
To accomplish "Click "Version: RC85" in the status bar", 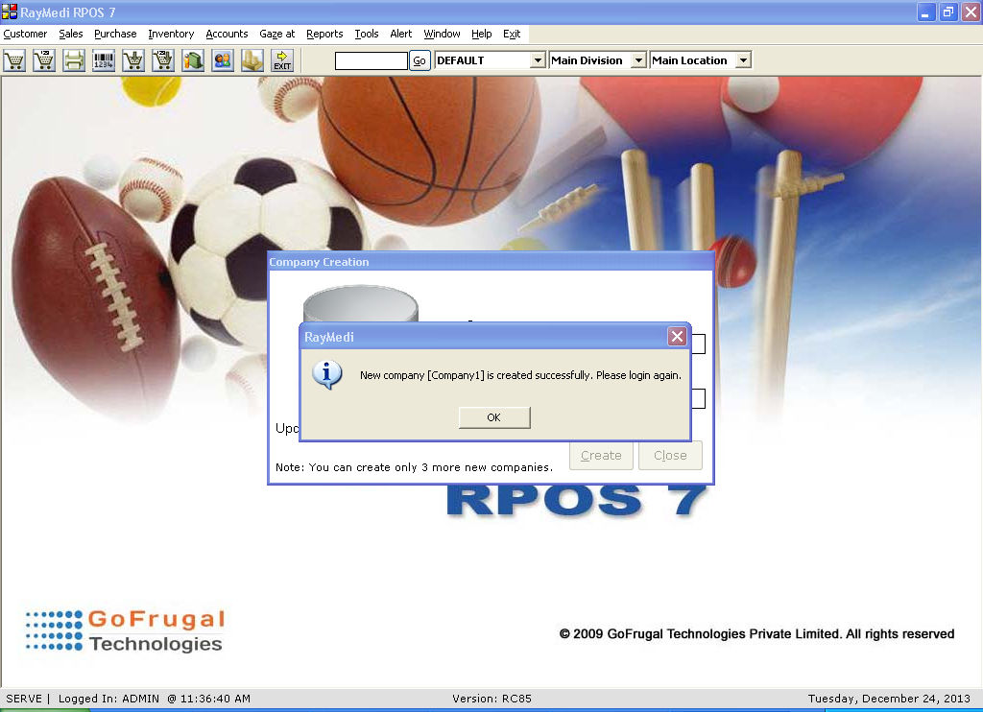I will (491, 699).
